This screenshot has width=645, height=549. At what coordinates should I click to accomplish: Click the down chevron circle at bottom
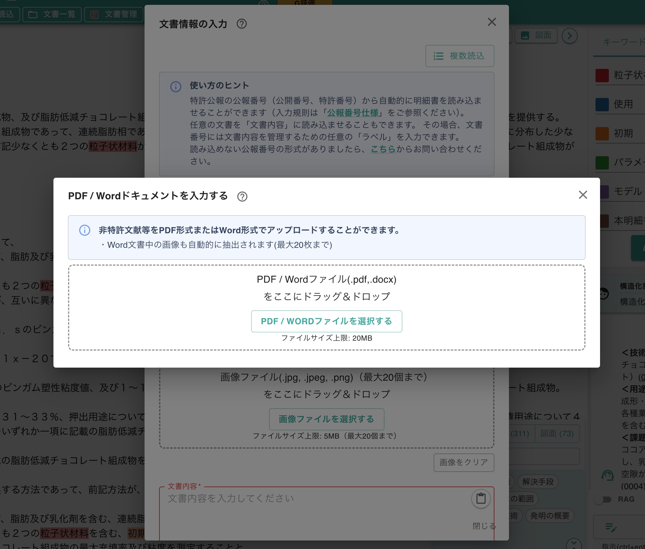coord(574,544)
